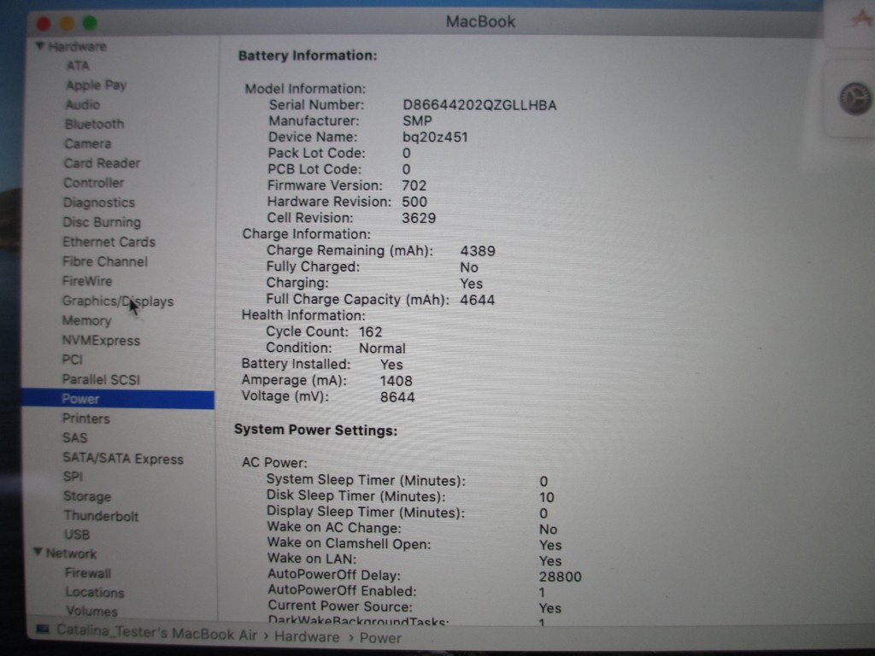Click the MacBook window title
This screenshot has height=656, width=875.
click(480, 21)
